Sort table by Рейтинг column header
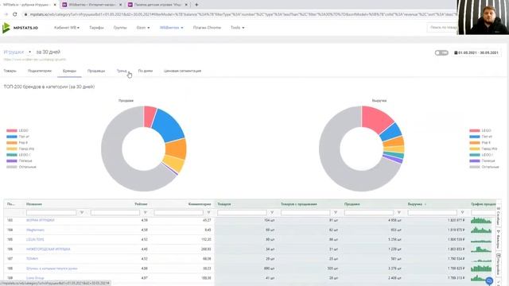This screenshot has height=286, width=509. 141,204
